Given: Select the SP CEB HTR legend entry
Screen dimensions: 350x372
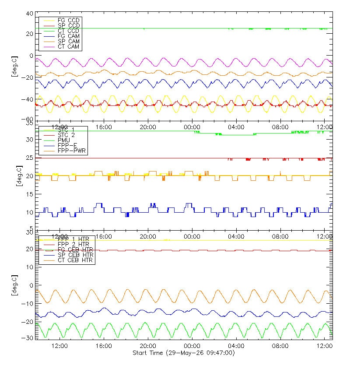Looking at the screenshot, I should pyautogui.click(x=69, y=255).
